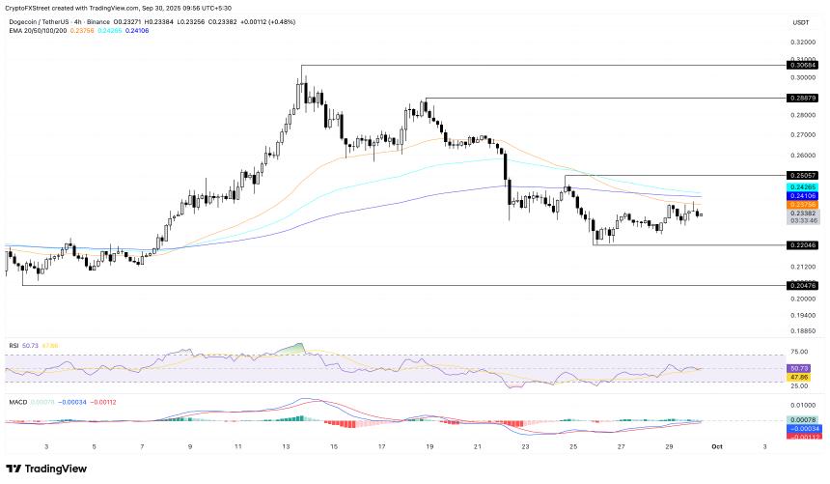The width and height of the screenshot is (830, 484).
Task: Click the 25.00 level on the RSI axis
Action: pyautogui.click(x=799, y=386)
